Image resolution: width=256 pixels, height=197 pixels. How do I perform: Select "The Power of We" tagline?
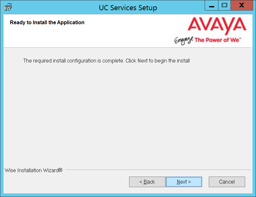pyautogui.click(x=217, y=40)
